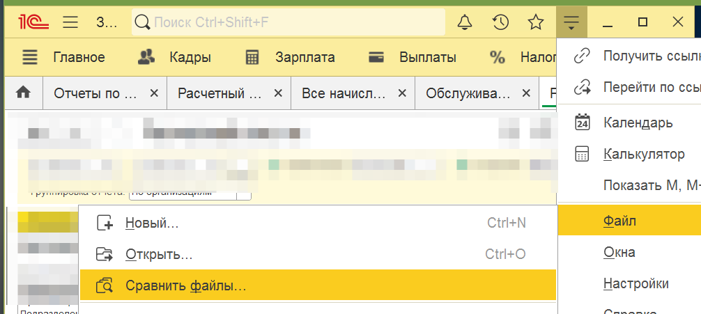Image resolution: width=701 pixels, height=314 pixels.
Task: Click the people icon beside Кадры
Action: 146,56
